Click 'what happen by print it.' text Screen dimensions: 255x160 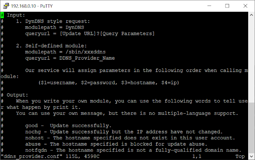(43, 107)
